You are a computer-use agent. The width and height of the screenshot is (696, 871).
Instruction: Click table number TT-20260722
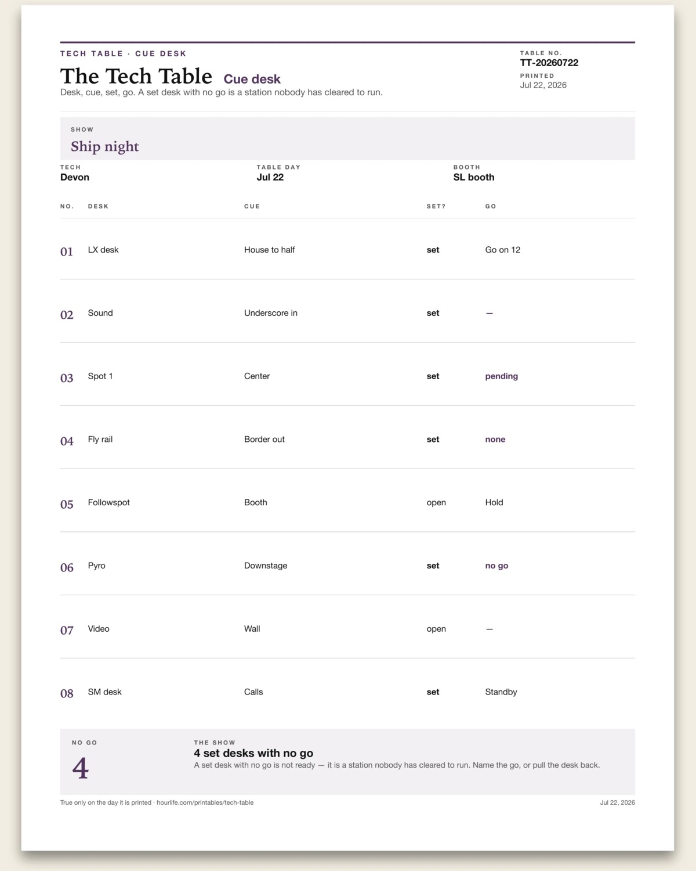[549, 63]
